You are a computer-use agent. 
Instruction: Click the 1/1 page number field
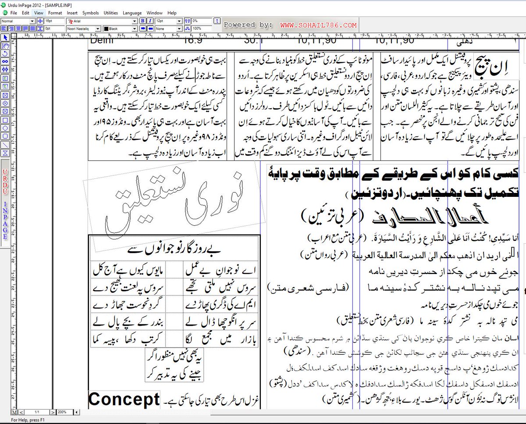pyautogui.click(x=37, y=413)
